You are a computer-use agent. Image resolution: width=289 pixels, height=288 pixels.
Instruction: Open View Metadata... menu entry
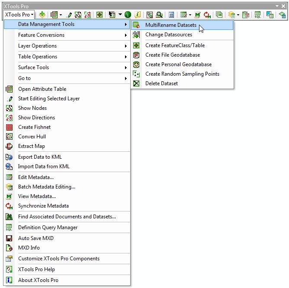pyautogui.click(x=67, y=196)
